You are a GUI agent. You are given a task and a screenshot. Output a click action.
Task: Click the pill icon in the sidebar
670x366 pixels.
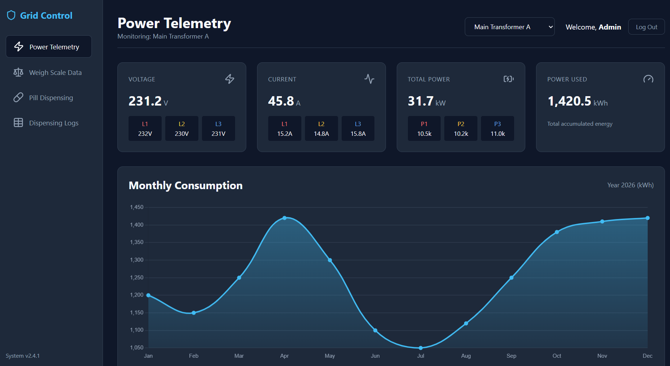pos(18,98)
